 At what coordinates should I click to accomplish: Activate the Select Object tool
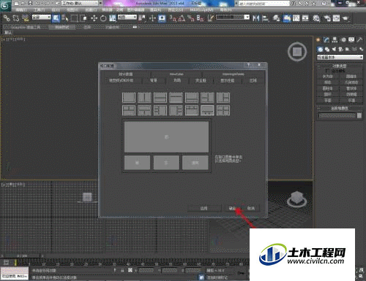[x=56, y=18]
